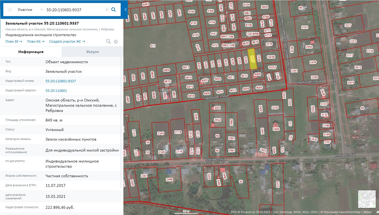Clear the search query with X
Image resolution: width=379 pixels, height=215 pixels.
click(x=107, y=10)
